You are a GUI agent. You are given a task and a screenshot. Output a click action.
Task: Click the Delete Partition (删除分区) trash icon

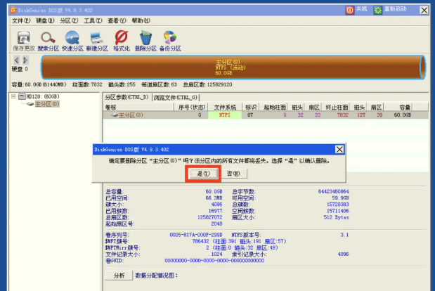click(145, 38)
